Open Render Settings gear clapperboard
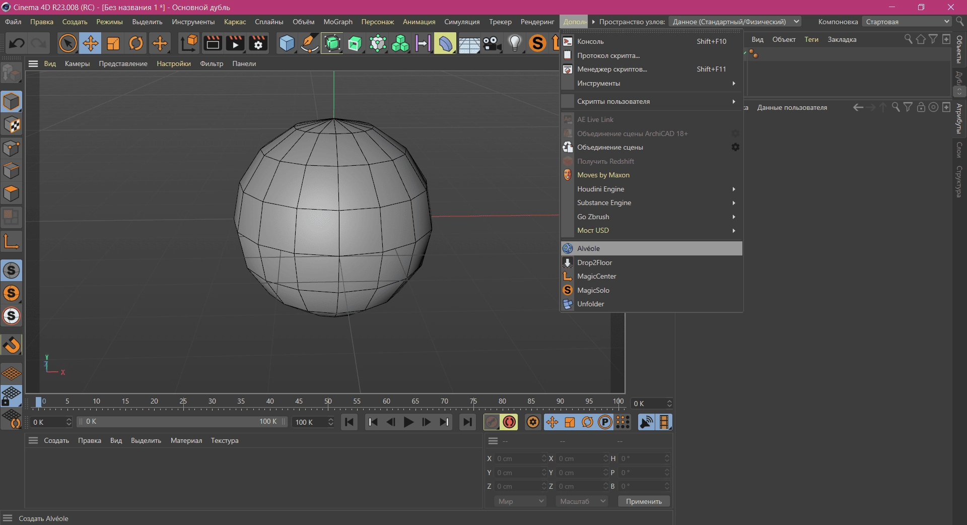 (x=258, y=43)
